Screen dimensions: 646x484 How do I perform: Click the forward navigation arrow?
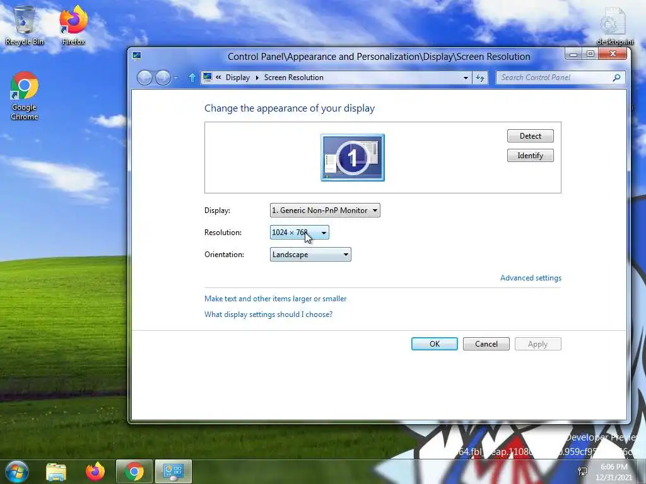tap(163, 78)
